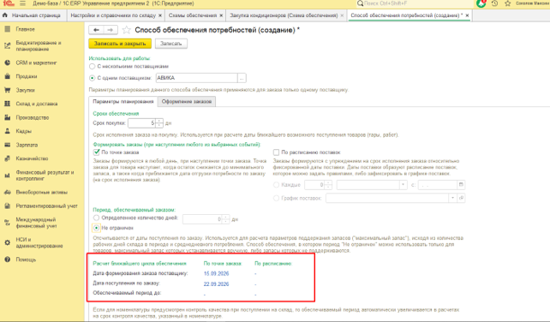
Task: Open Бюджетирование и планирование section
Action: (x=39, y=46)
